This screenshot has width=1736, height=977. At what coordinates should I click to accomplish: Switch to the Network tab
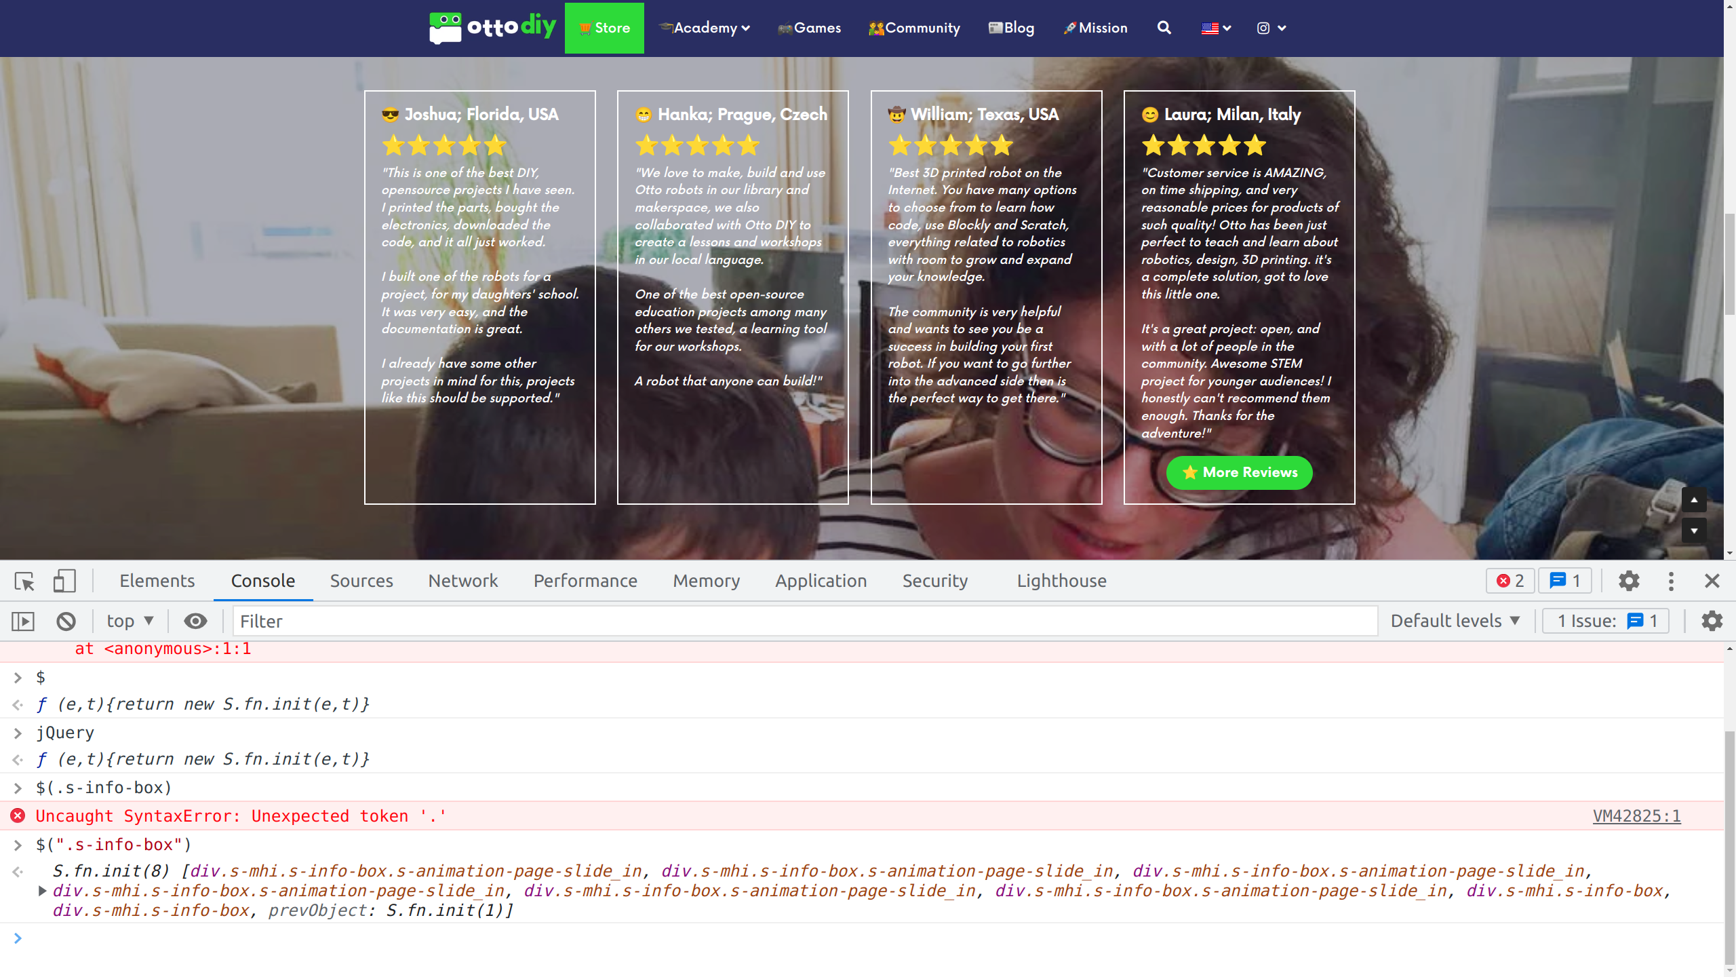[463, 581]
